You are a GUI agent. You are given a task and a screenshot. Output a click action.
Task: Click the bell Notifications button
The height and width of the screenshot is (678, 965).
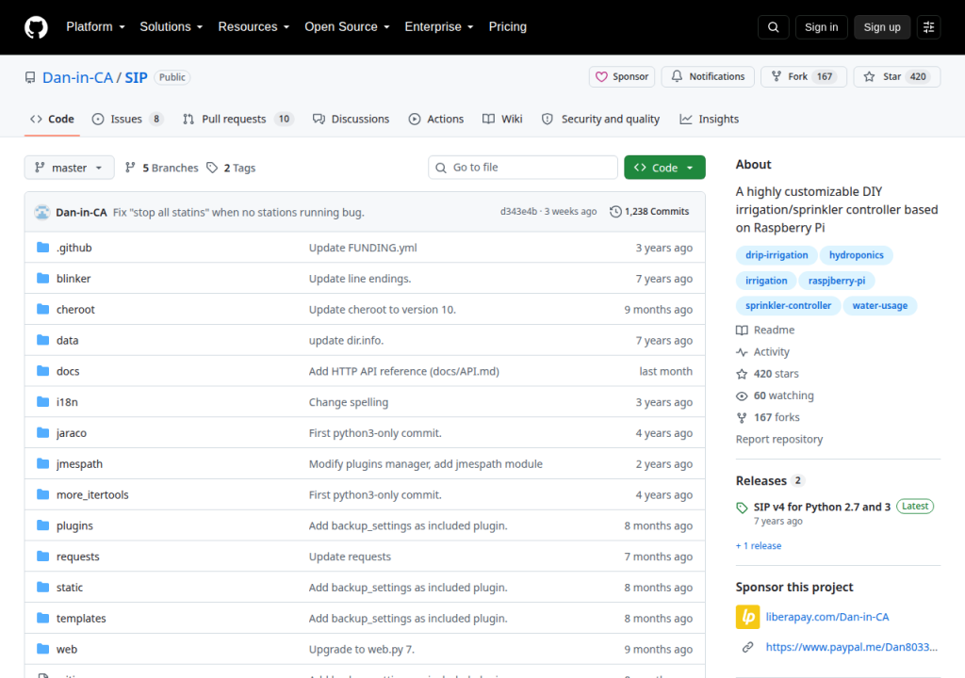[x=708, y=77]
